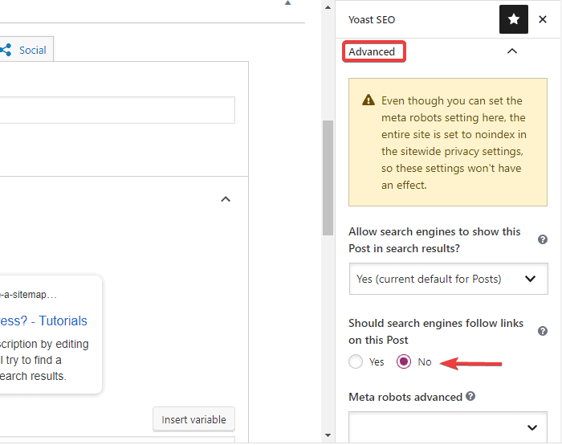Click the Advanced section heading
The width and height of the screenshot is (562, 445).
click(373, 51)
